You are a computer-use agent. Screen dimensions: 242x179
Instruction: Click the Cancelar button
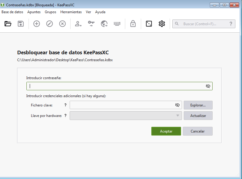point(198,131)
